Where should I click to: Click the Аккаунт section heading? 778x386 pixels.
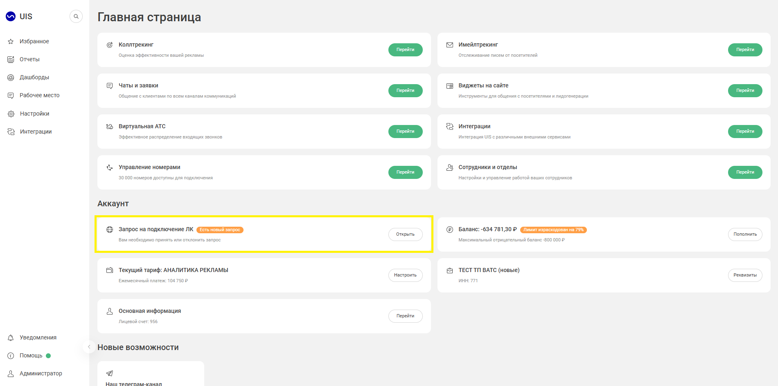click(113, 203)
